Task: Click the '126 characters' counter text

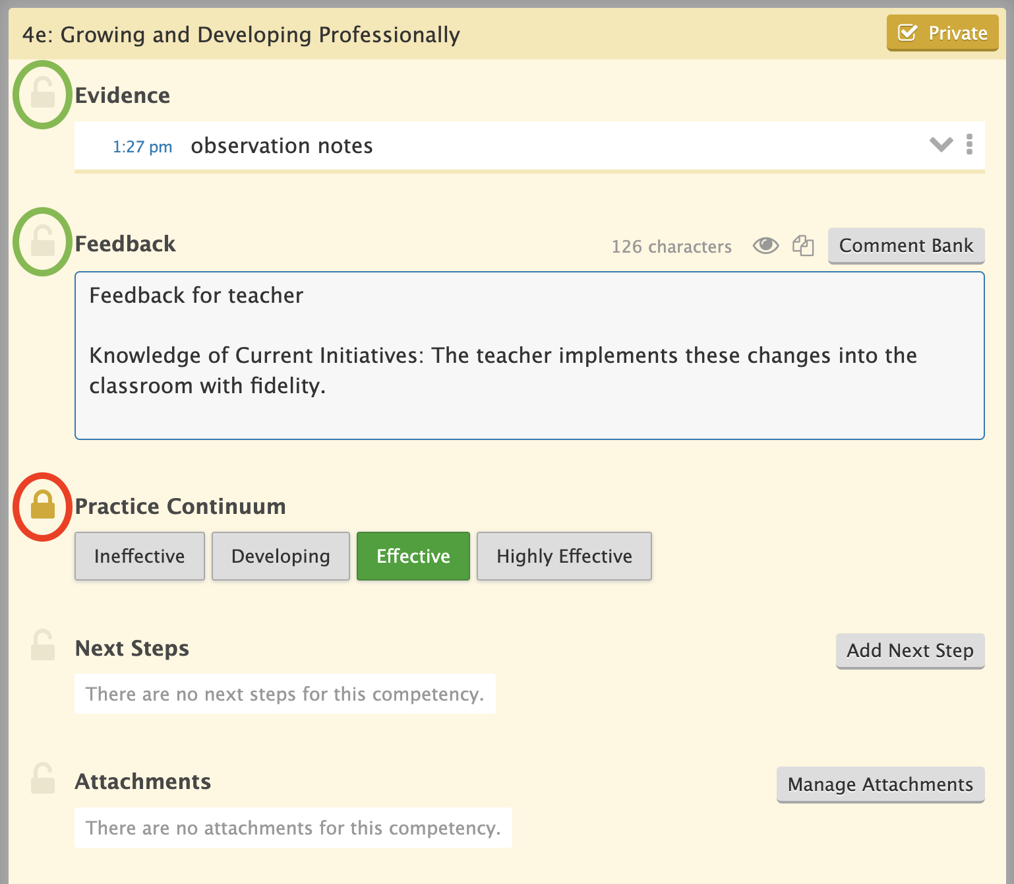Action: [x=671, y=247]
